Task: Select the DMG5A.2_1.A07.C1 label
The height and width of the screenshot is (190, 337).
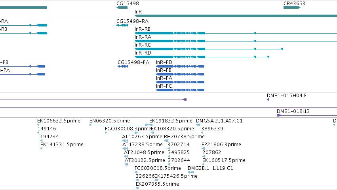Action: [219, 121]
